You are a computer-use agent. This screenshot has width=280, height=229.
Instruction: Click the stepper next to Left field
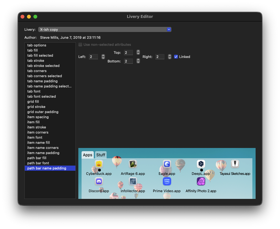point(103,57)
